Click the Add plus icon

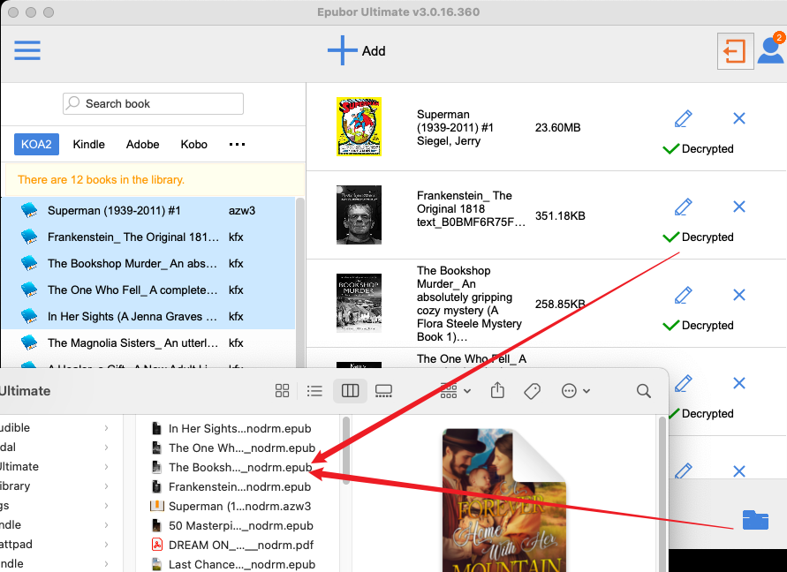coord(342,50)
